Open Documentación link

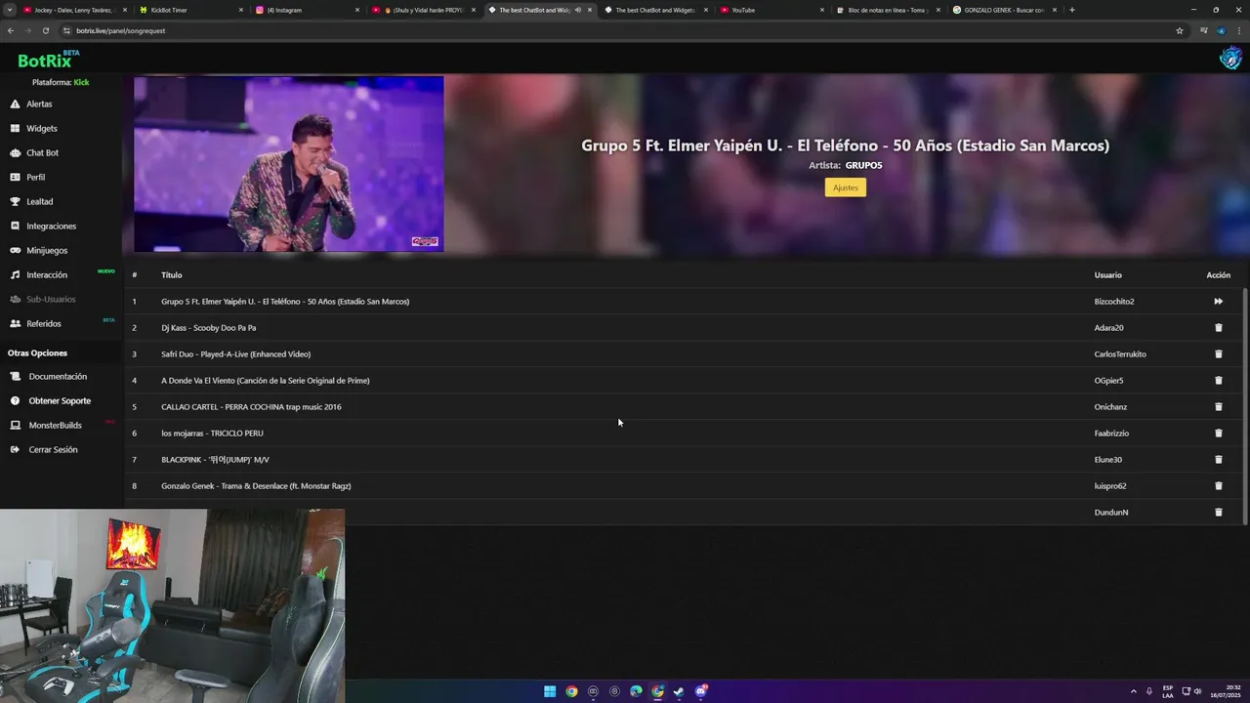(x=58, y=376)
